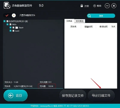
Task: Close the data recovery window
Action: [114, 6]
